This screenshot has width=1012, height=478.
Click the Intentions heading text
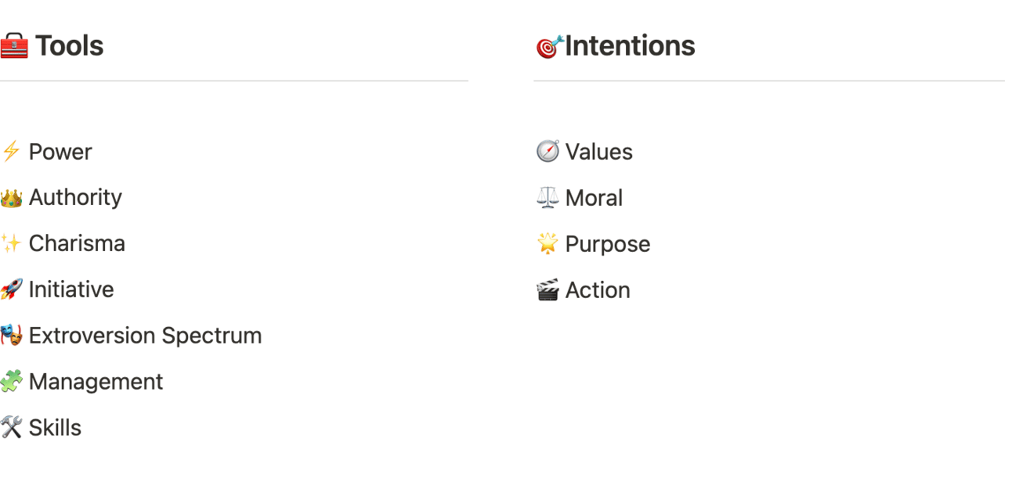(x=630, y=46)
